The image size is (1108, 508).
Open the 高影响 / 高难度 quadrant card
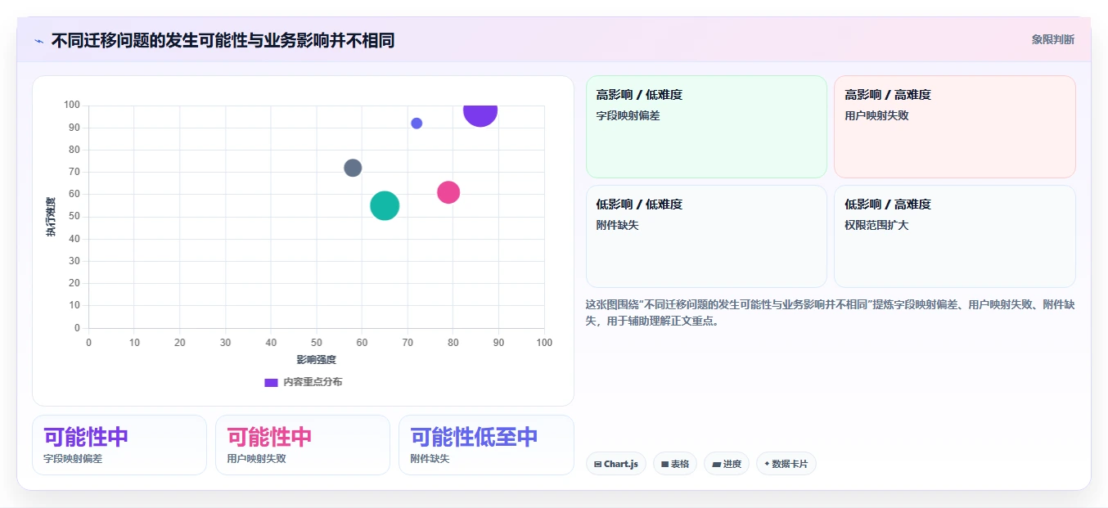tap(954, 127)
